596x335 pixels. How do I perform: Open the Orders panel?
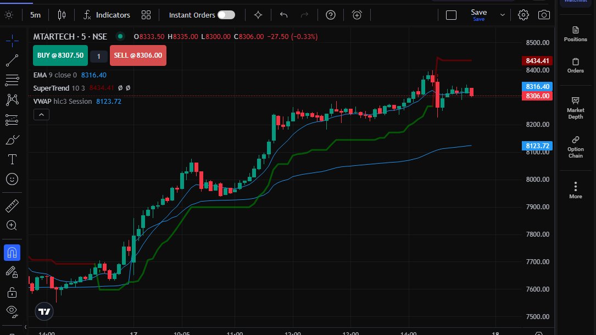tap(576, 65)
